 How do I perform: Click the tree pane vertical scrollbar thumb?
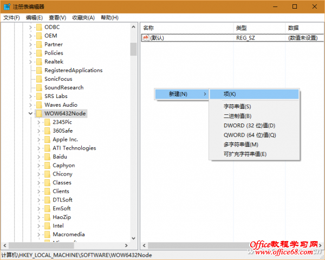tap(133, 49)
